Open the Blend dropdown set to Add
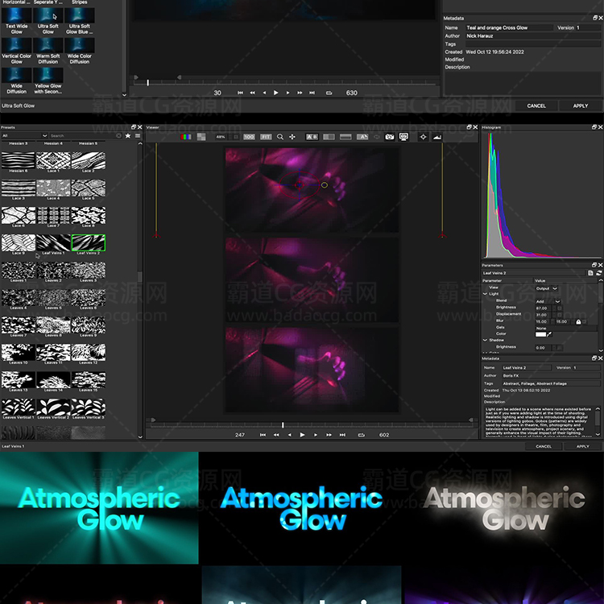Viewport: 604px width, 604px height. 545,301
